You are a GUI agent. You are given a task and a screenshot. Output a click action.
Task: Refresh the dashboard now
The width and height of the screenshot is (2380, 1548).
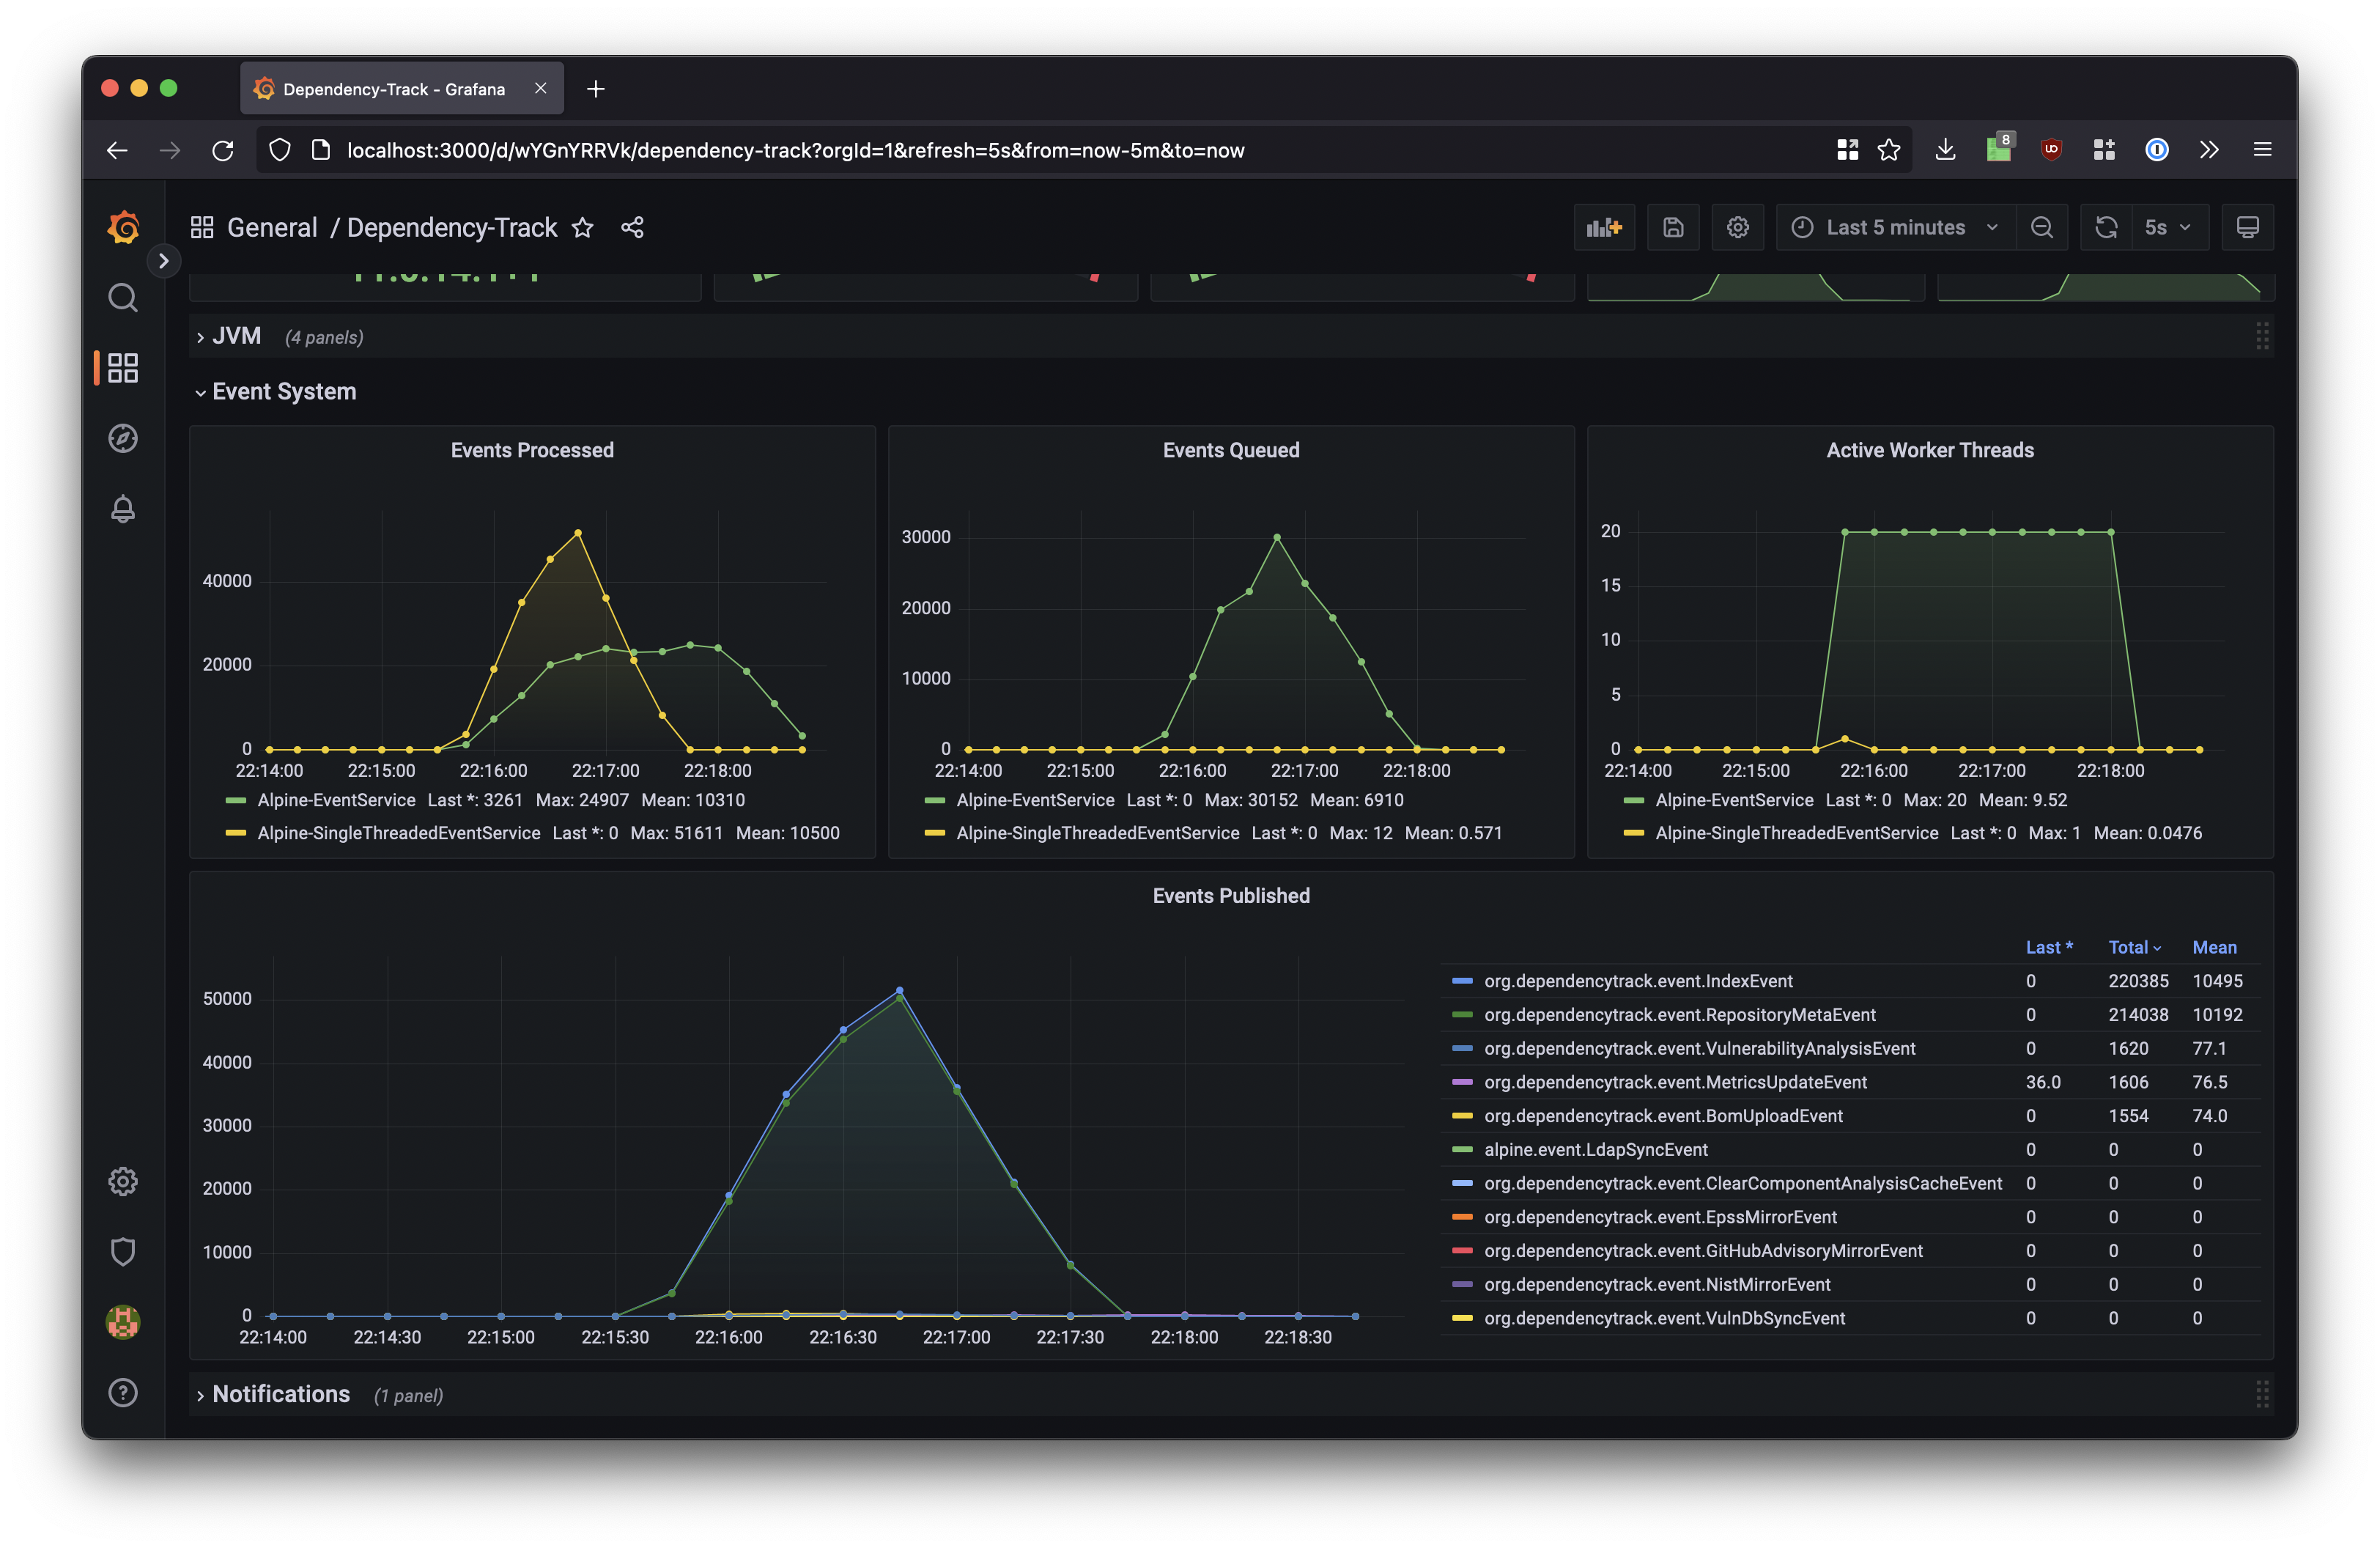[2106, 228]
